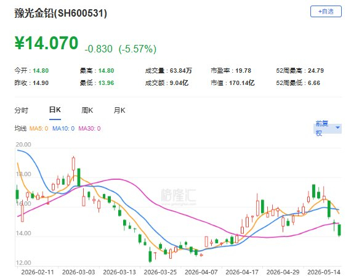This screenshot has width=351, height=279.
Task: Toggle the MA10 moving average label
Action: pos(63,129)
